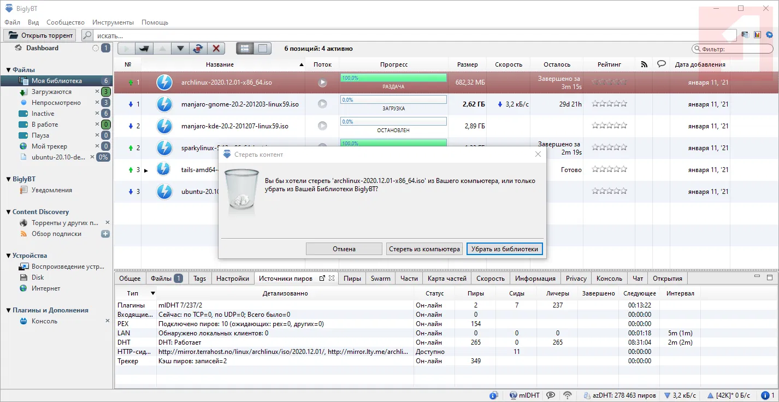Click the RSS feed column header icon

(x=644, y=64)
